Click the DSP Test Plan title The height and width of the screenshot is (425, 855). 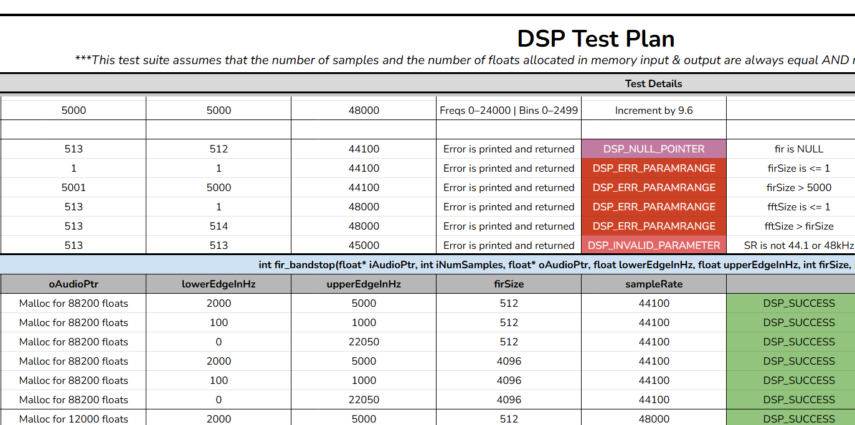click(x=595, y=39)
